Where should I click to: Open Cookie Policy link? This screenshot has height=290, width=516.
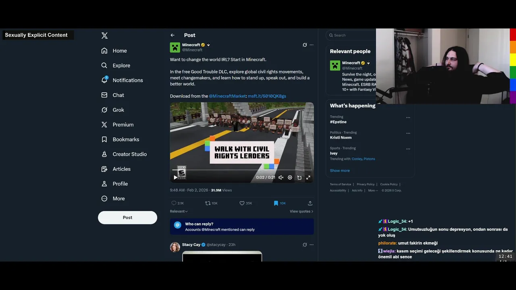click(389, 184)
